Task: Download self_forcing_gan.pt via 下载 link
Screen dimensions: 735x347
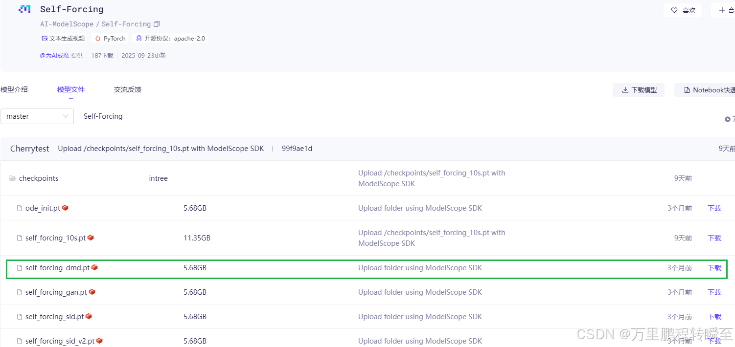Action: click(714, 292)
